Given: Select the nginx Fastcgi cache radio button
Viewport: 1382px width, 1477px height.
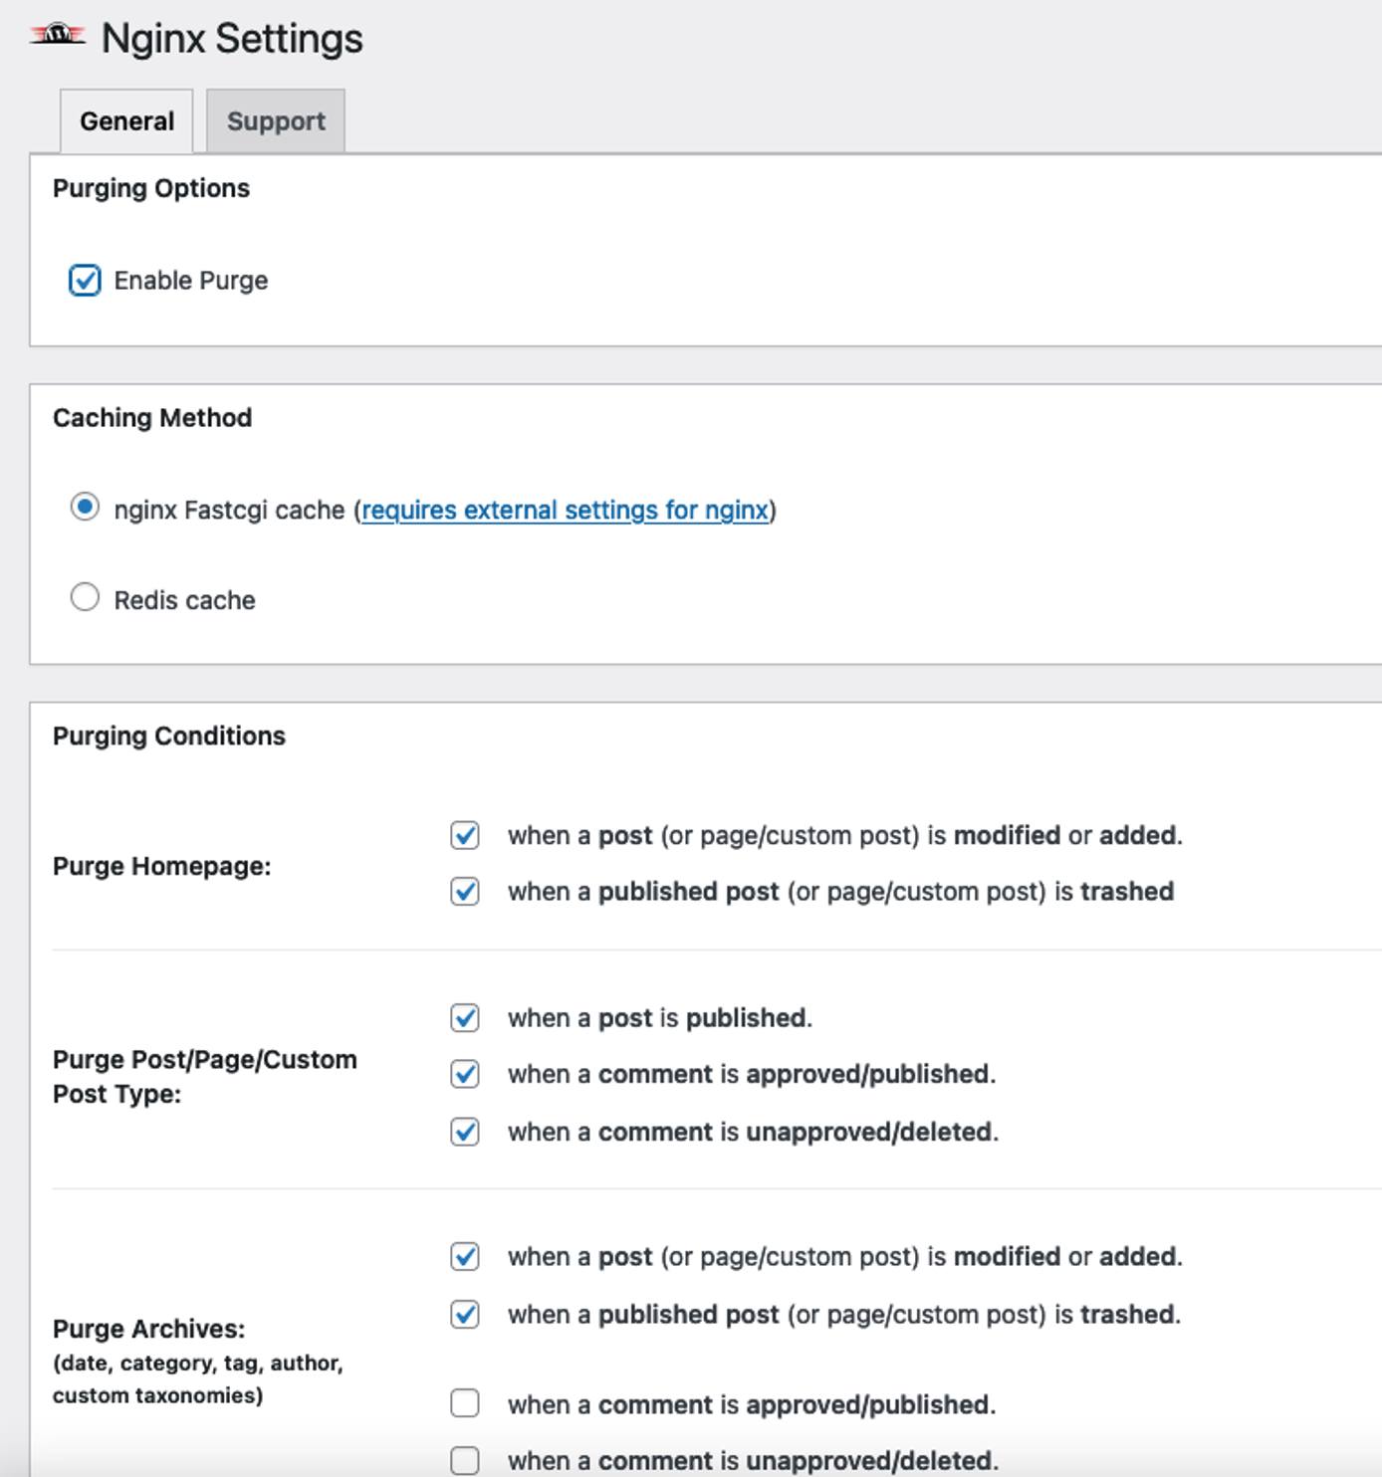Looking at the screenshot, I should point(85,509).
